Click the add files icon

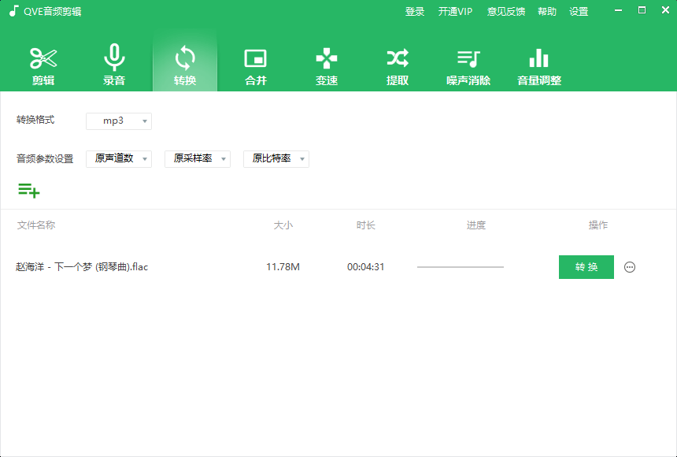29,191
